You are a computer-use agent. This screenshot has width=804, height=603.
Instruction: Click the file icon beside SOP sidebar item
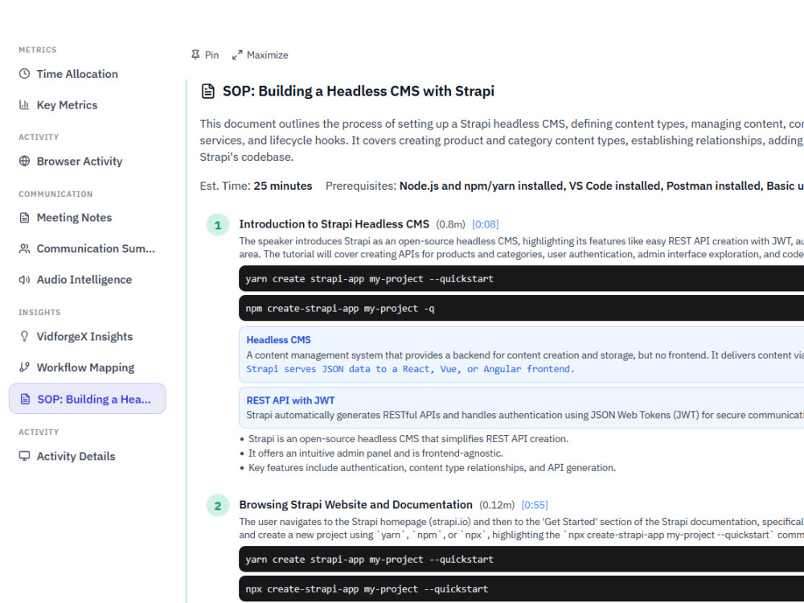(25, 399)
